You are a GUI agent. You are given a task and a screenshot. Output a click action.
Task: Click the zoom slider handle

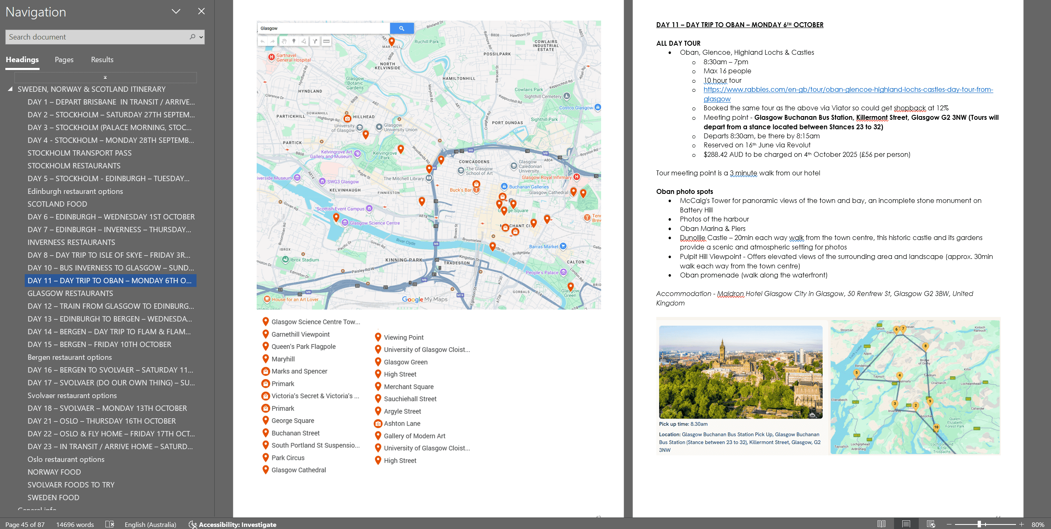[979, 524]
